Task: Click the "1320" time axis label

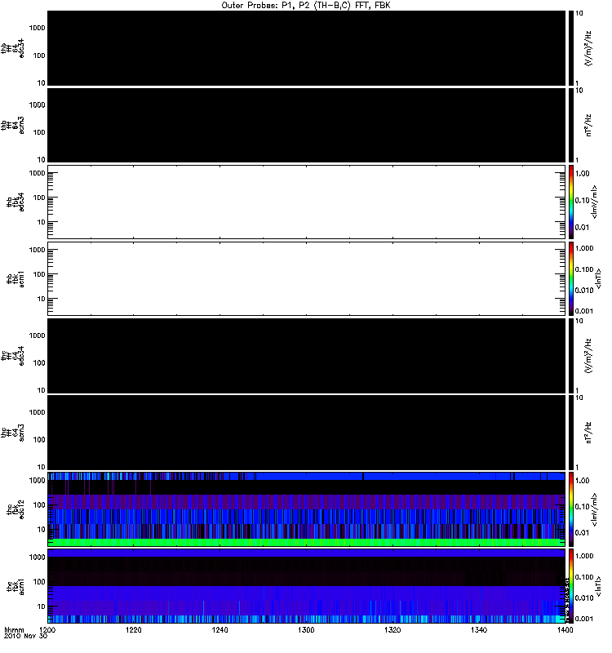Action: 392,629
